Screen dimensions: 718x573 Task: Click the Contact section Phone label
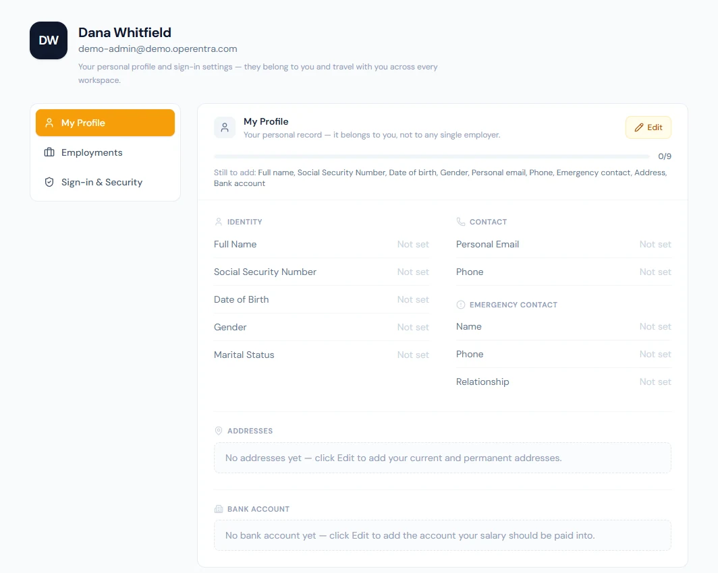pos(470,272)
